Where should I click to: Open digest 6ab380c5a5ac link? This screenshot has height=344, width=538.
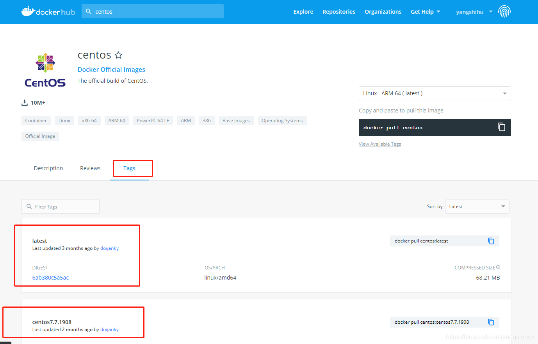(x=50, y=278)
